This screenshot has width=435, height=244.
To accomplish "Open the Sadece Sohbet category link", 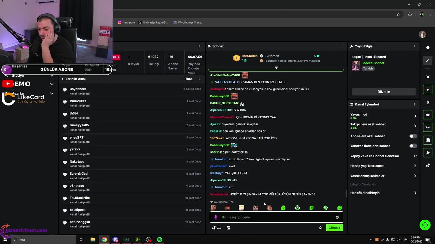I will 373,63.
